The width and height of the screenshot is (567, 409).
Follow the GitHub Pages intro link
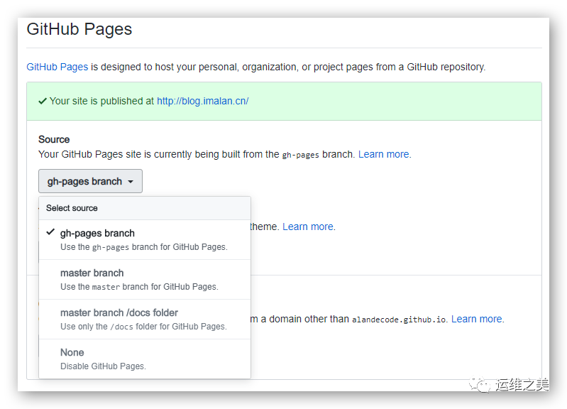pos(57,67)
